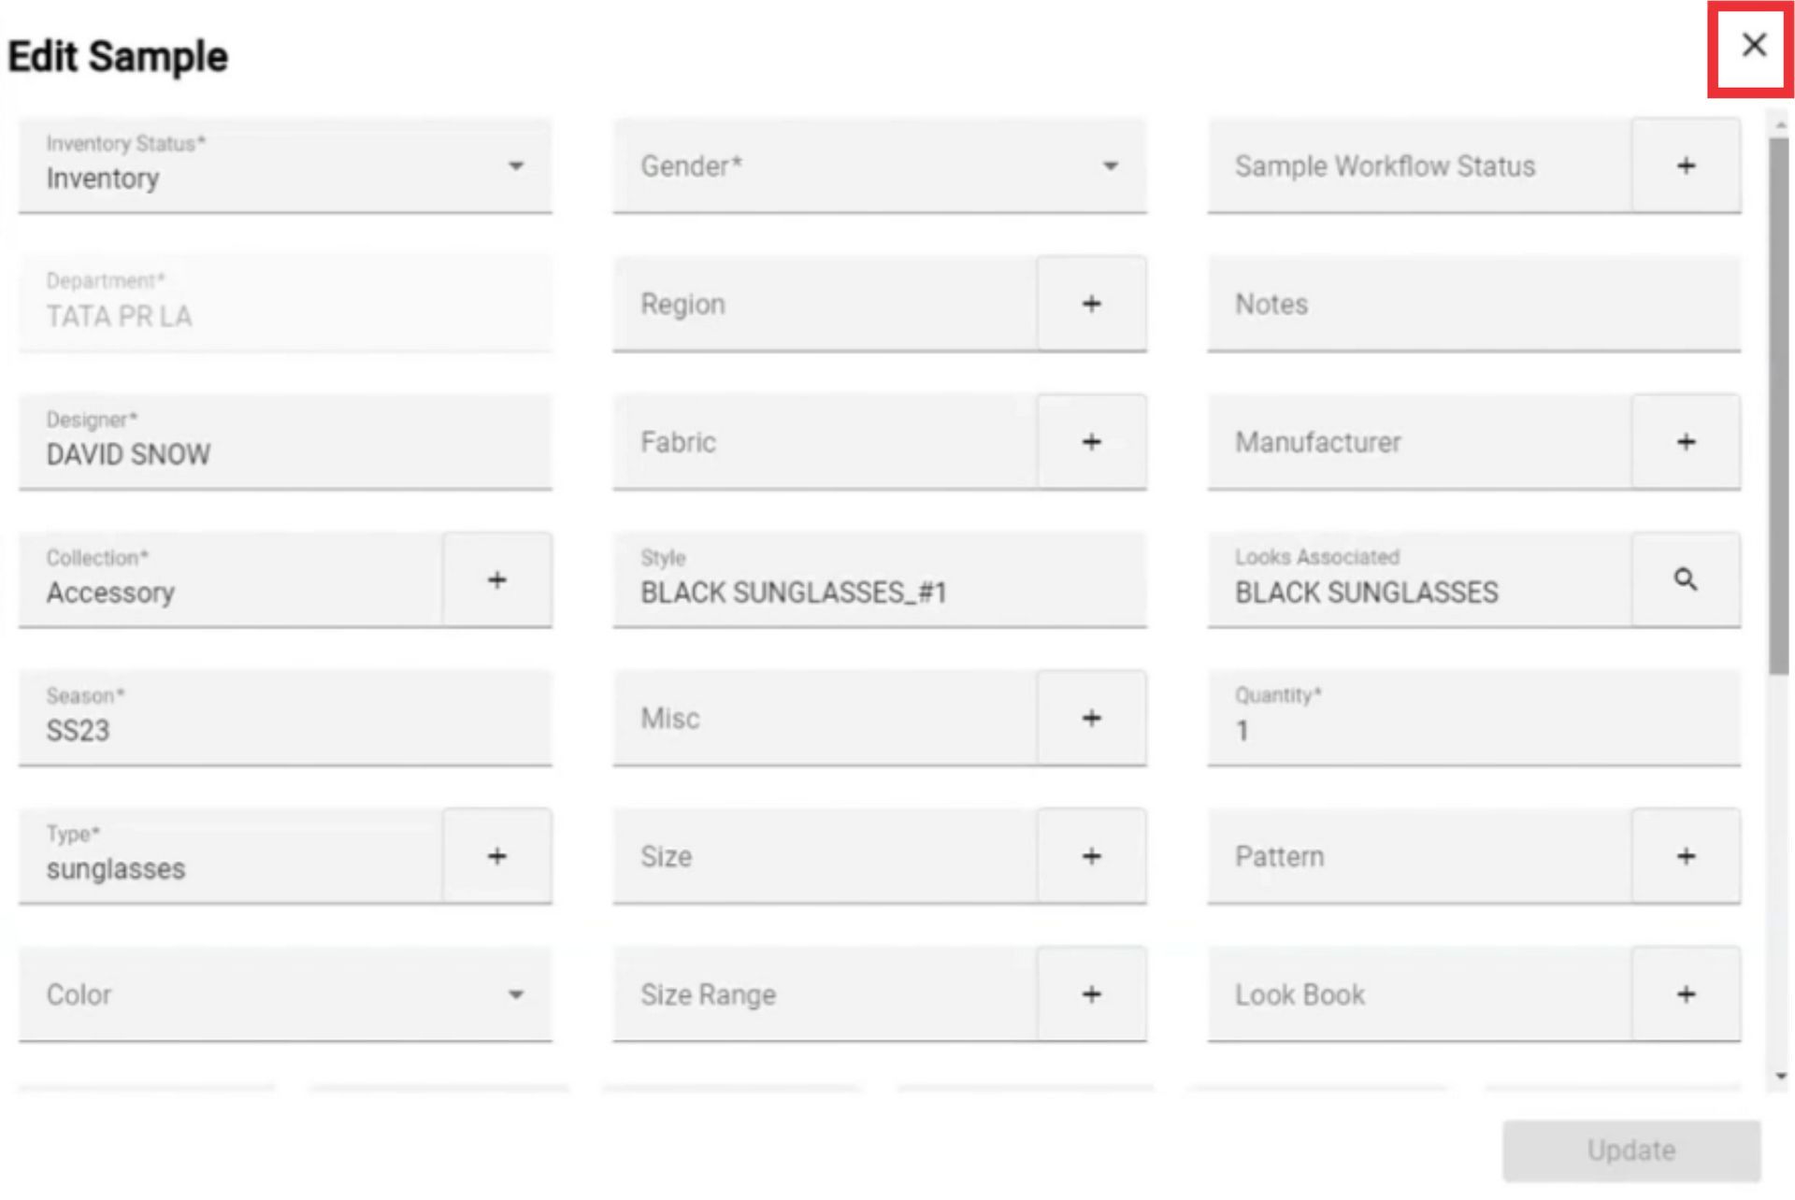Image resolution: width=1795 pixels, height=1200 pixels.
Task: Click the plus icon beside Look Book
Action: [x=1686, y=993]
